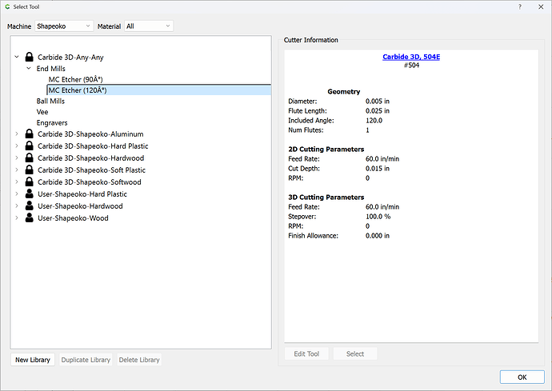Select the Carbide 3D-Shapeoko-Aluminum library label
Viewport: 552px width, 391px height.
[90, 134]
